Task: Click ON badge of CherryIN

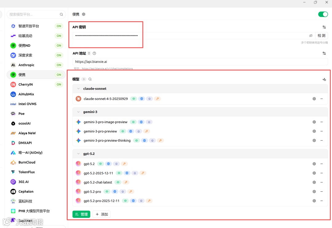Action: tap(59, 85)
